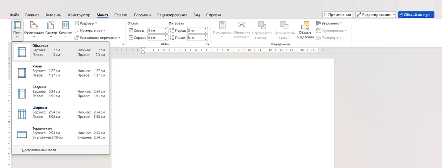This screenshot has width=442, height=168.
Task: Click the Слева indent input field
Action: click(x=156, y=30)
